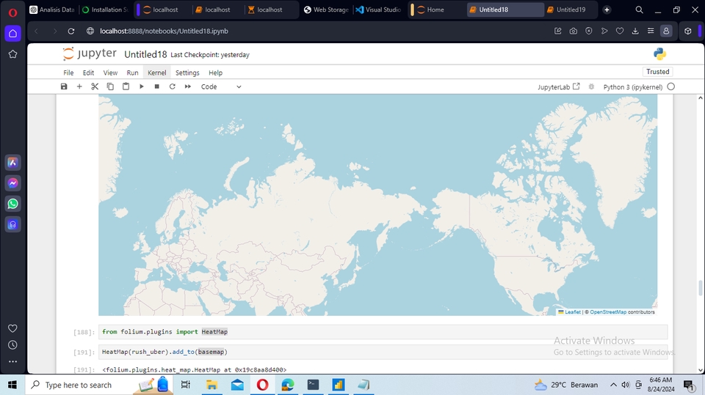The width and height of the screenshot is (705, 395).
Task: Open the Run menu
Action: (132, 73)
